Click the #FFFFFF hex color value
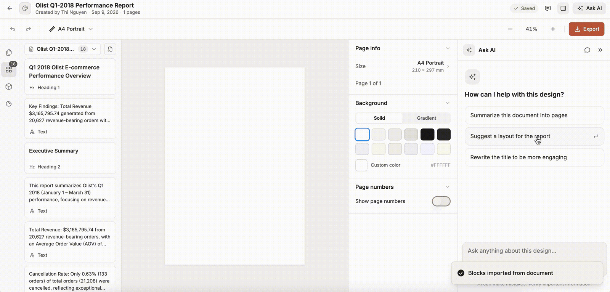The width and height of the screenshot is (610, 292). point(441,165)
